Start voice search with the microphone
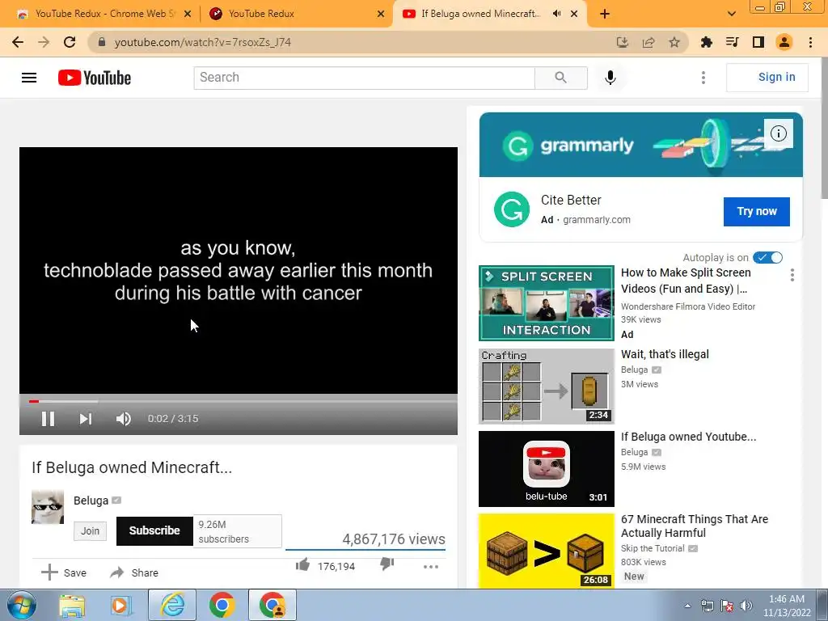Screen dimensions: 828x621 (x=610, y=78)
